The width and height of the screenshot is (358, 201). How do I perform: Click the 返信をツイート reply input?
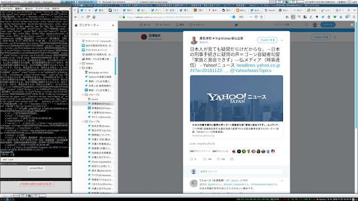pos(241,171)
